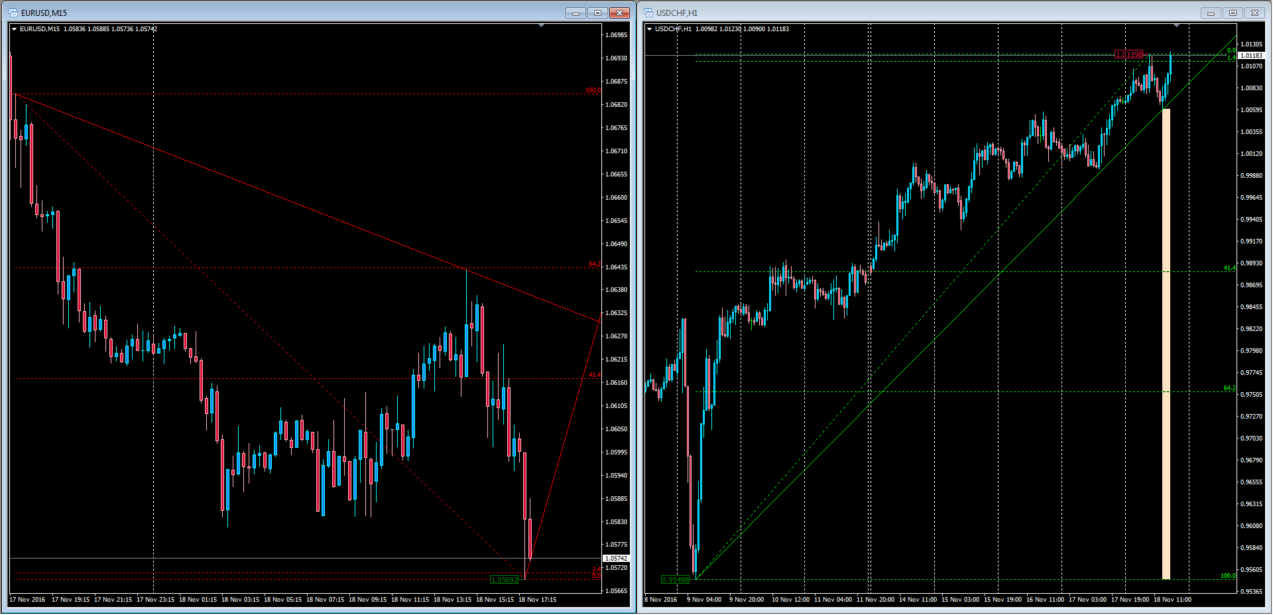Select the green 1.05692 price label
Screen dimensions: 1273x615
coord(504,580)
